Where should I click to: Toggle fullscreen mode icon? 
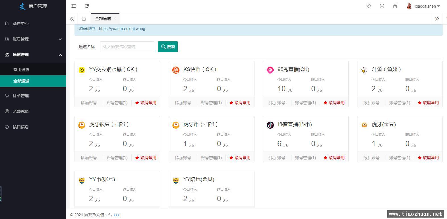pyautogui.click(x=382, y=6)
